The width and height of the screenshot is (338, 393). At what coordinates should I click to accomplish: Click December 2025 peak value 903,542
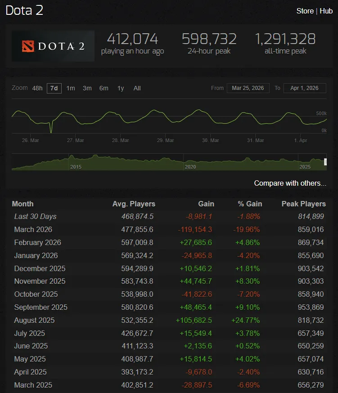click(311, 268)
